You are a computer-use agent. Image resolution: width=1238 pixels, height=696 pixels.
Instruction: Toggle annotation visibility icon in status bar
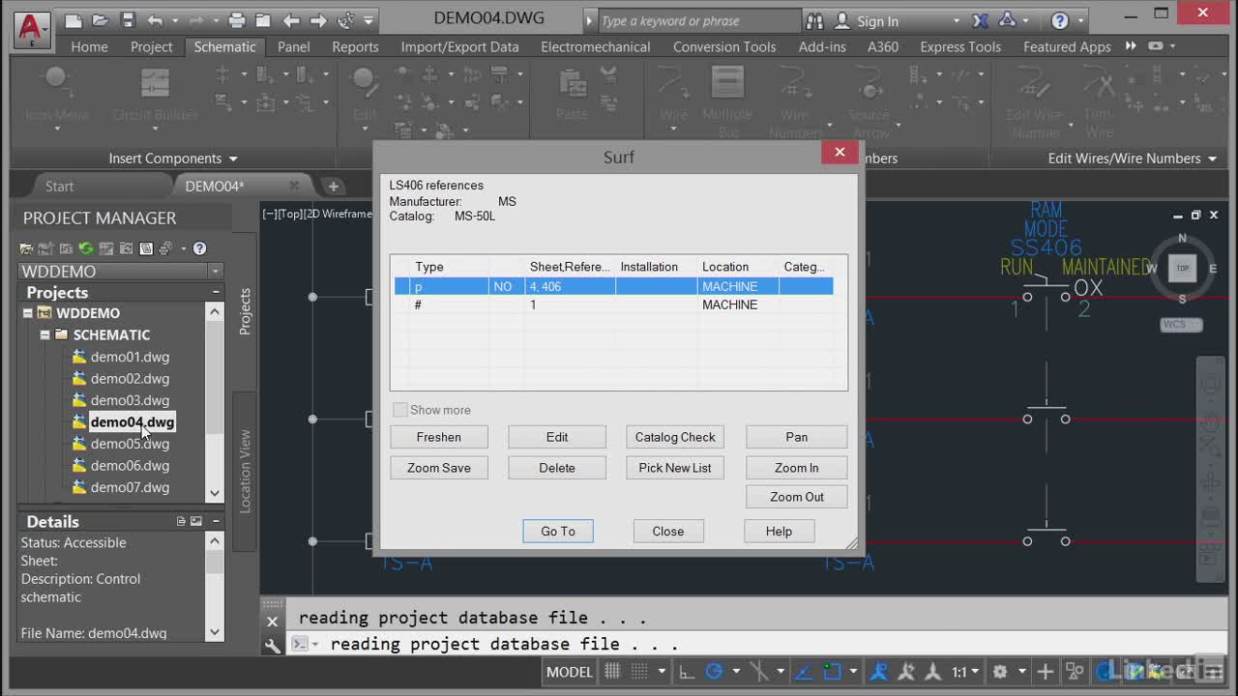click(878, 672)
